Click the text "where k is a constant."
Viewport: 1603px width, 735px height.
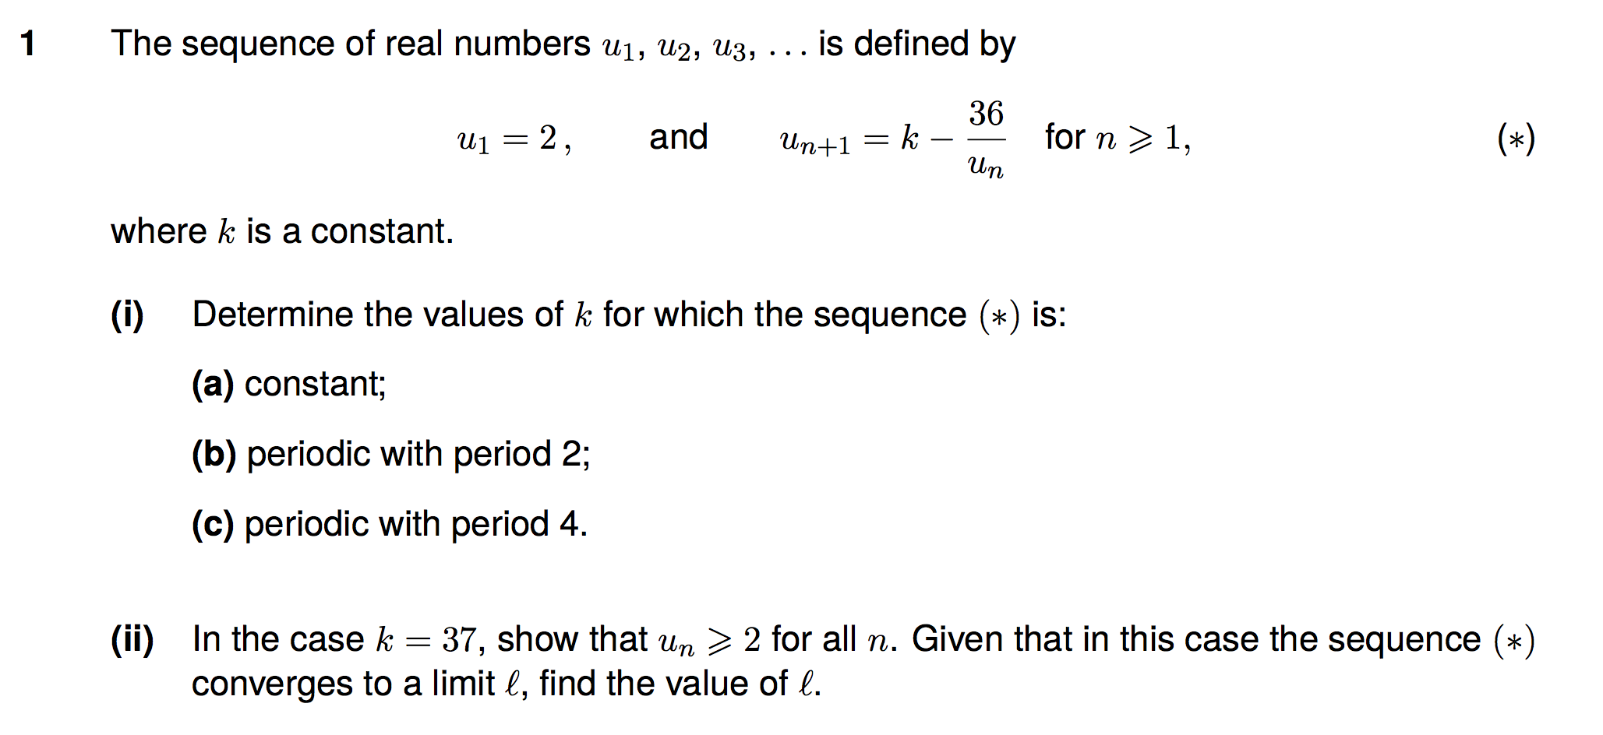click(282, 231)
